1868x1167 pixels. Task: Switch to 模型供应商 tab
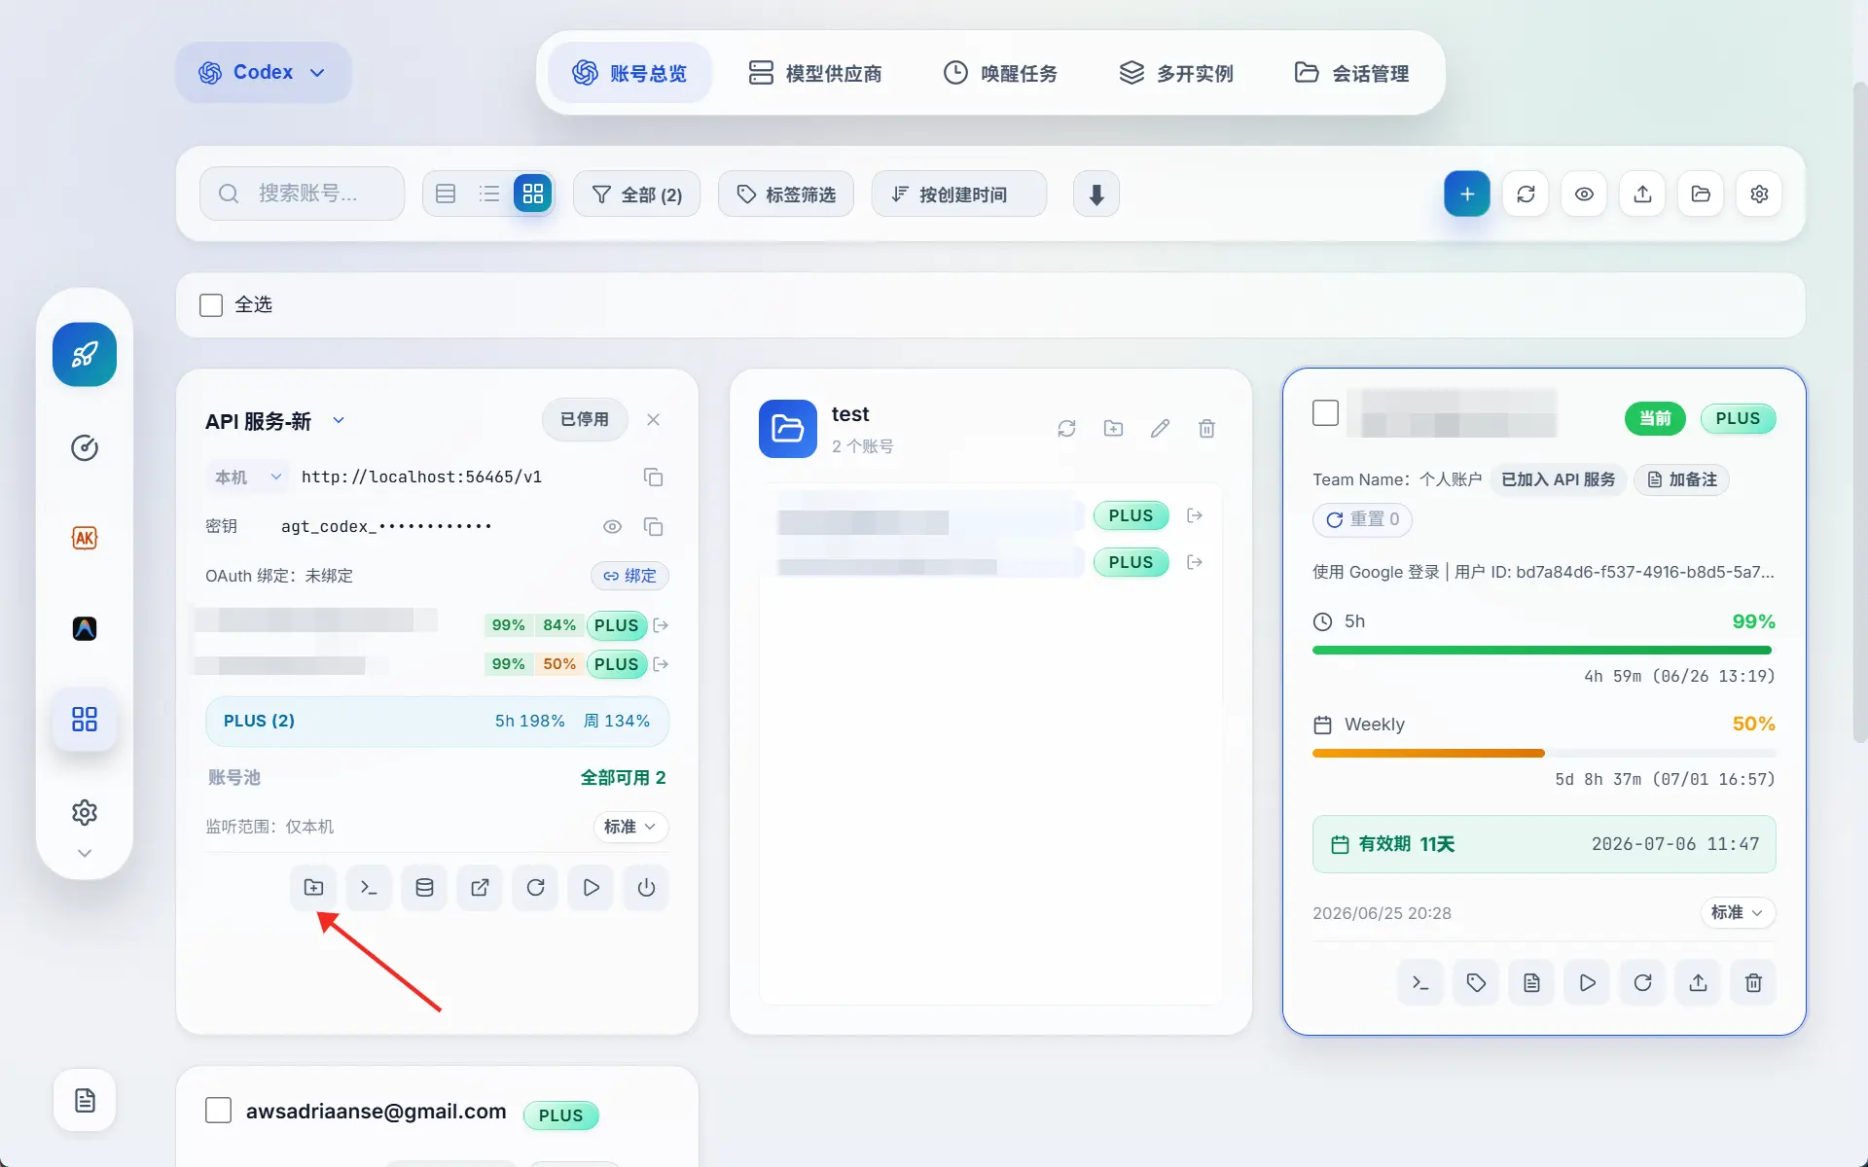pyautogui.click(x=815, y=74)
